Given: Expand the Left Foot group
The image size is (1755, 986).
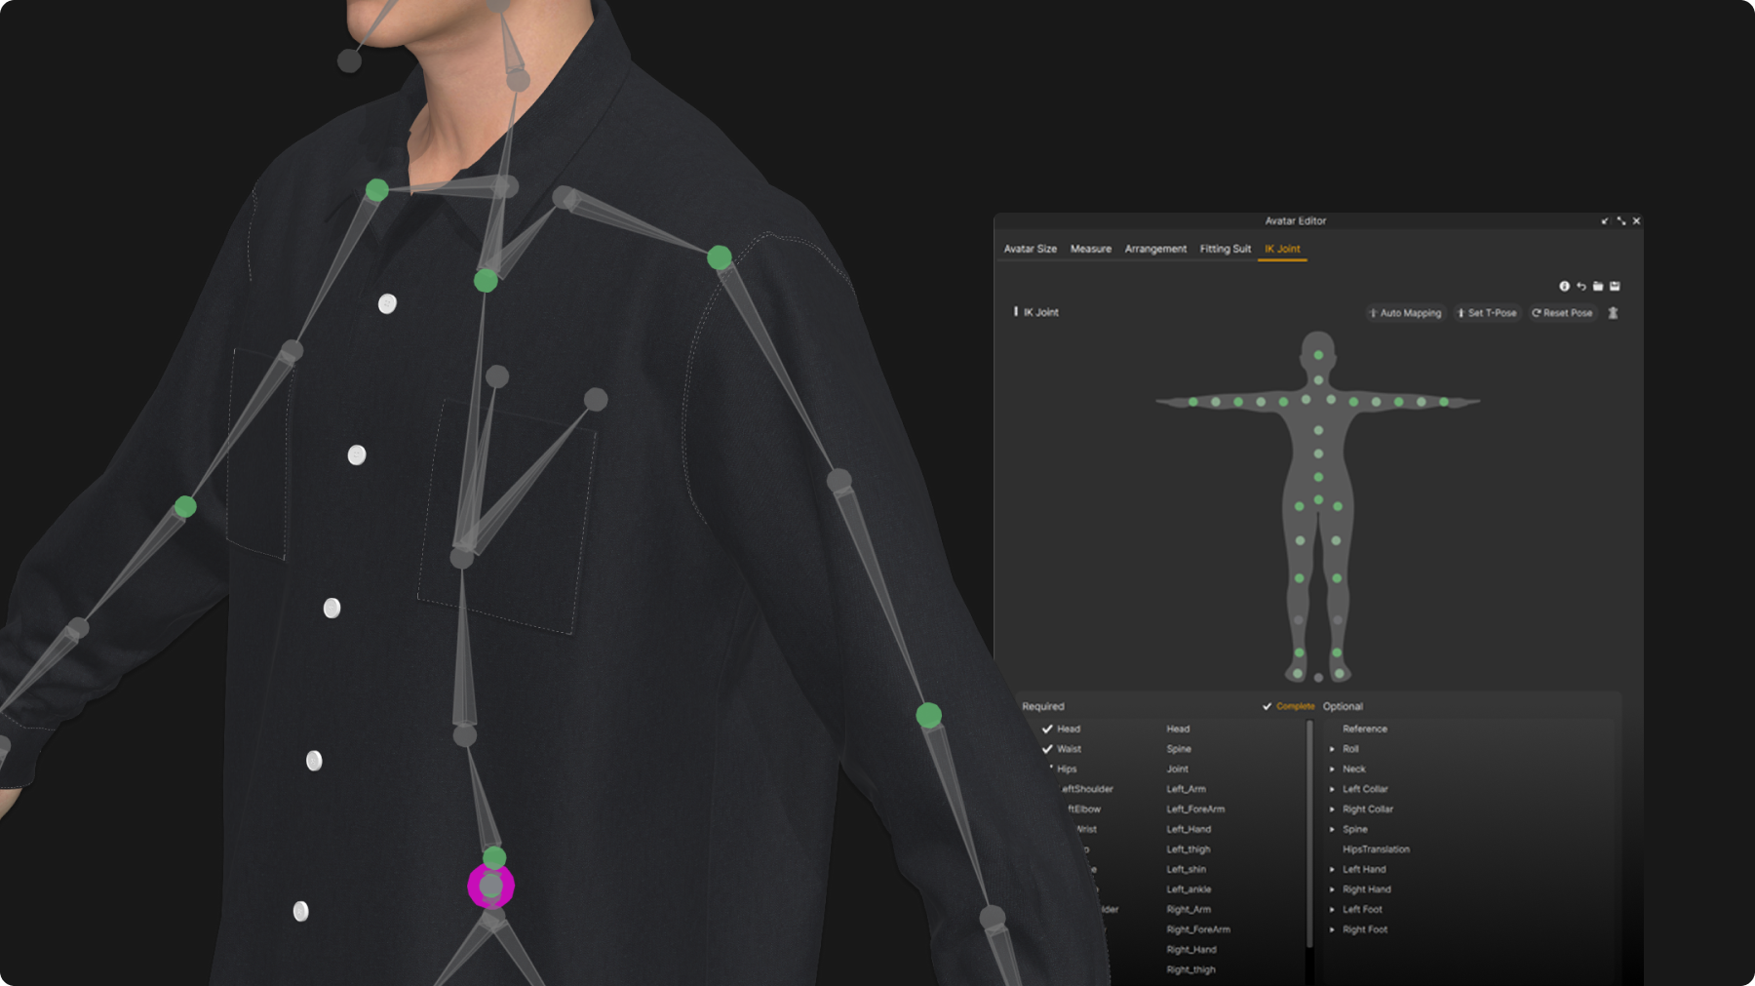Looking at the screenshot, I should pyautogui.click(x=1332, y=910).
